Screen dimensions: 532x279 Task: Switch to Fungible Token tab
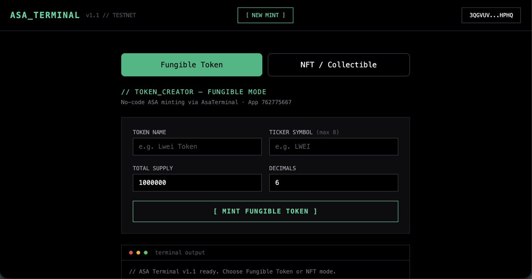tap(192, 65)
